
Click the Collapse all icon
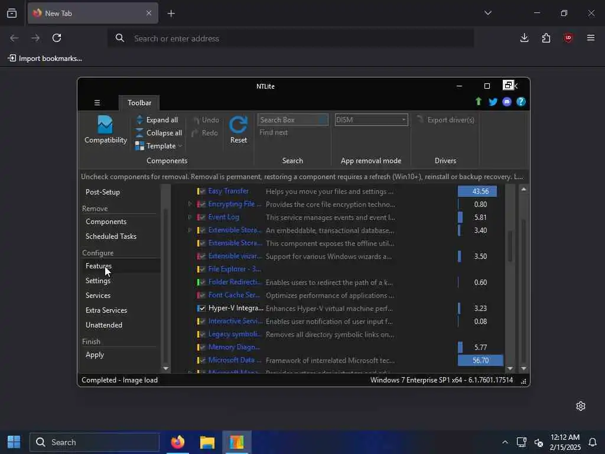coord(139,133)
